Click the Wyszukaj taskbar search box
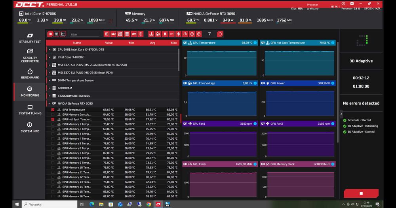396x208 pixels. [x=49, y=204]
